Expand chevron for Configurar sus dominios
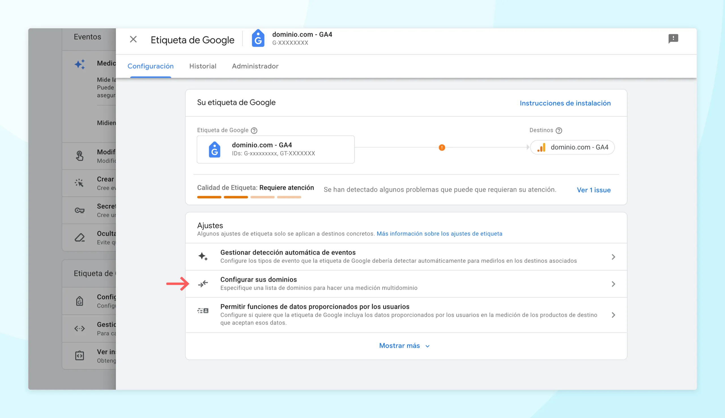The height and width of the screenshot is (418, 725). coord(613,284)
